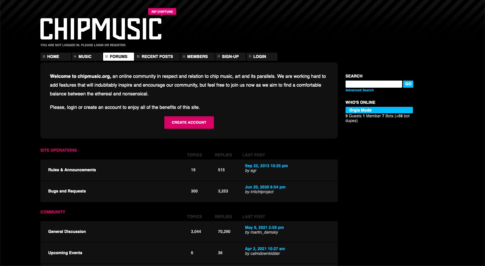
Task: Open the Upcoming Events forum
Action: click(x=65, y=253)
